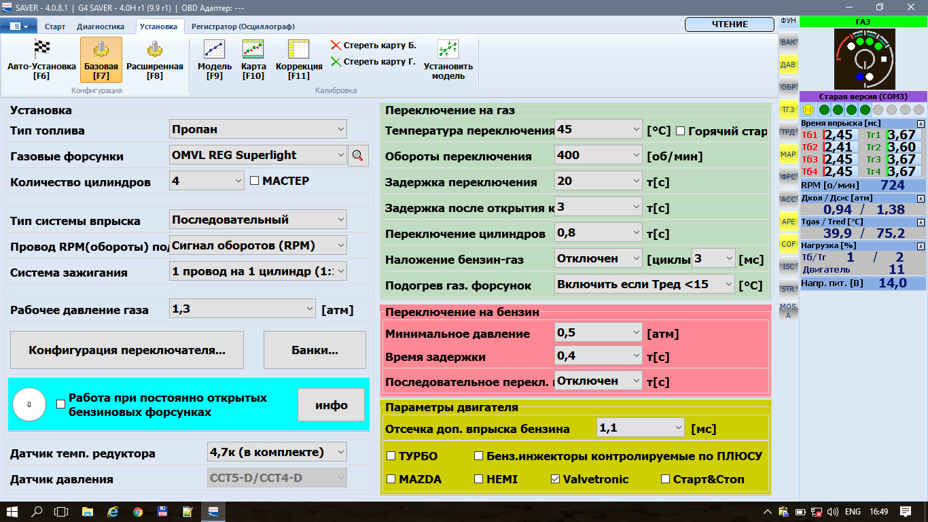The width and height of the screenshot is (928, 522).
Task: Enable МАСТЕР checkbox
Action: pyautogui.click(x=255, y=181)
